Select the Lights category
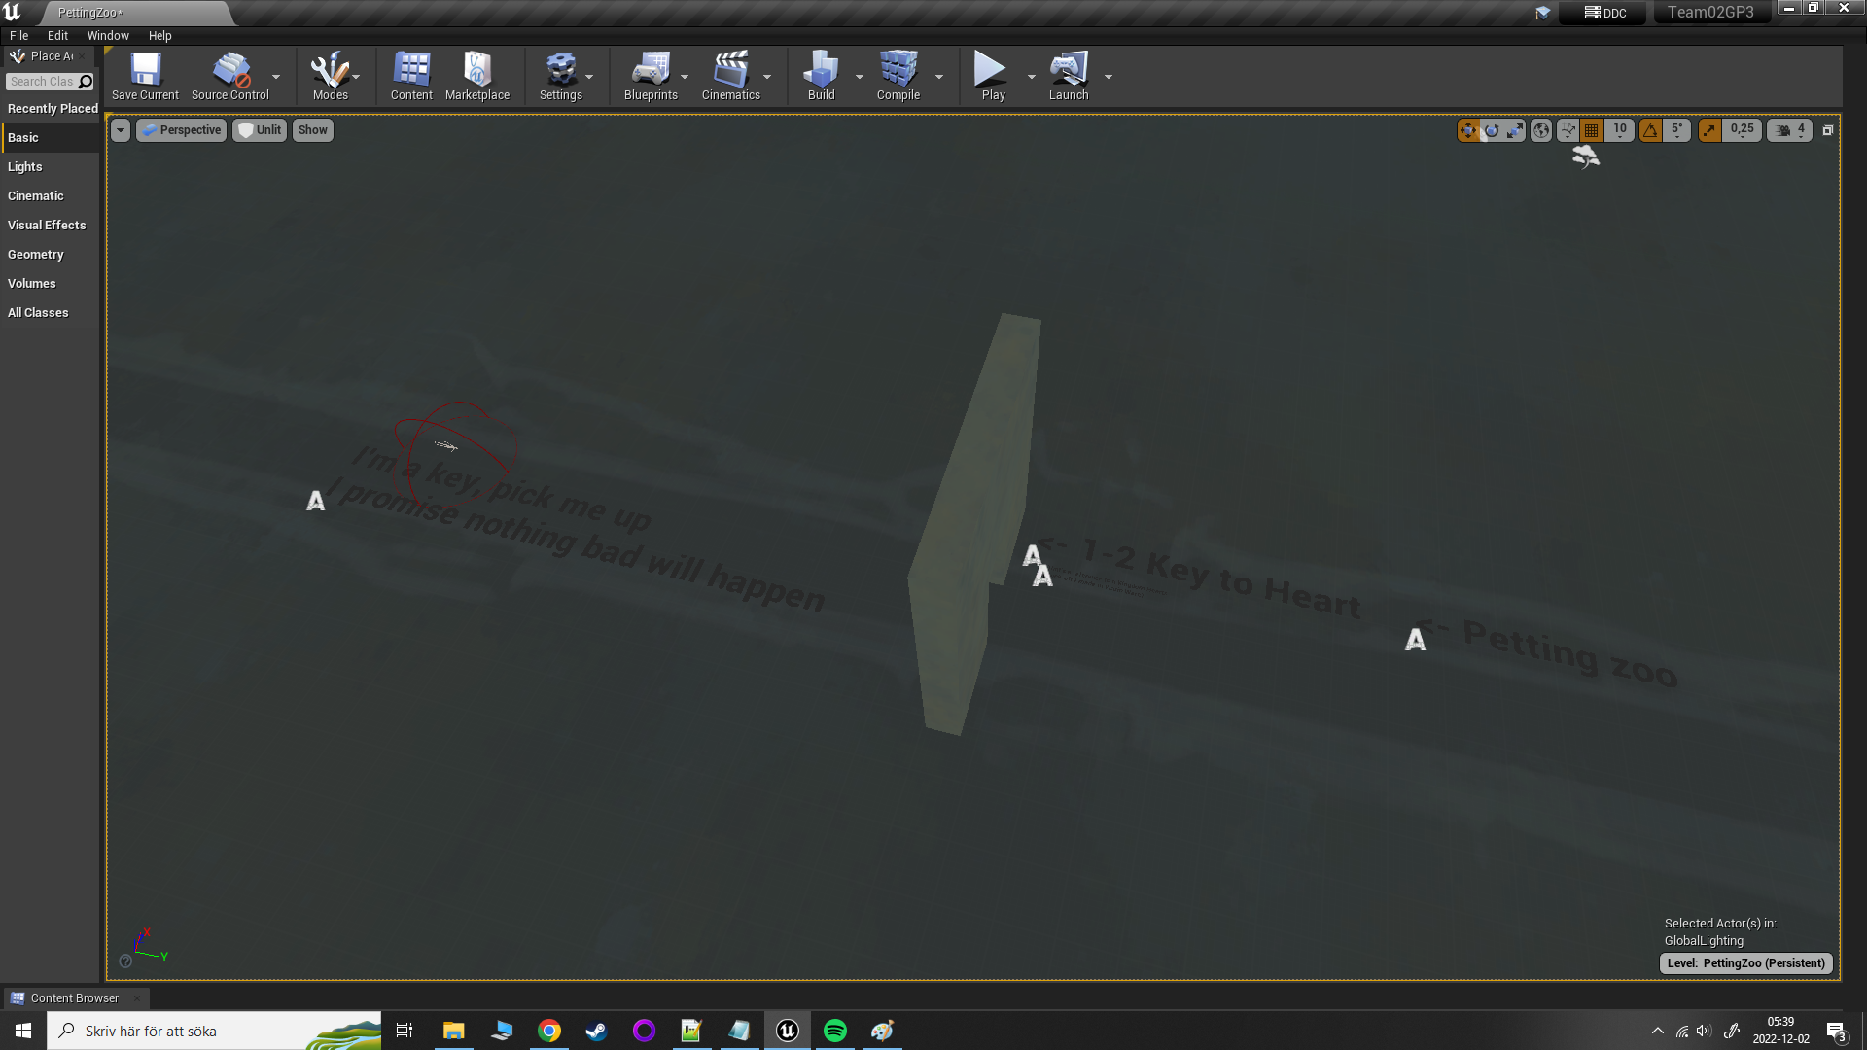Screen dimensions: 1867x1050 click(x=51, y=167)
